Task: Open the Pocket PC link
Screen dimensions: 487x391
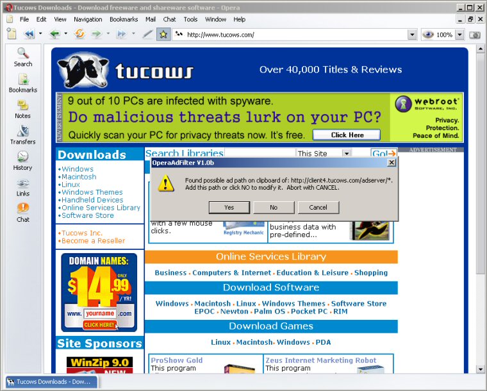Action: [309, 312]
